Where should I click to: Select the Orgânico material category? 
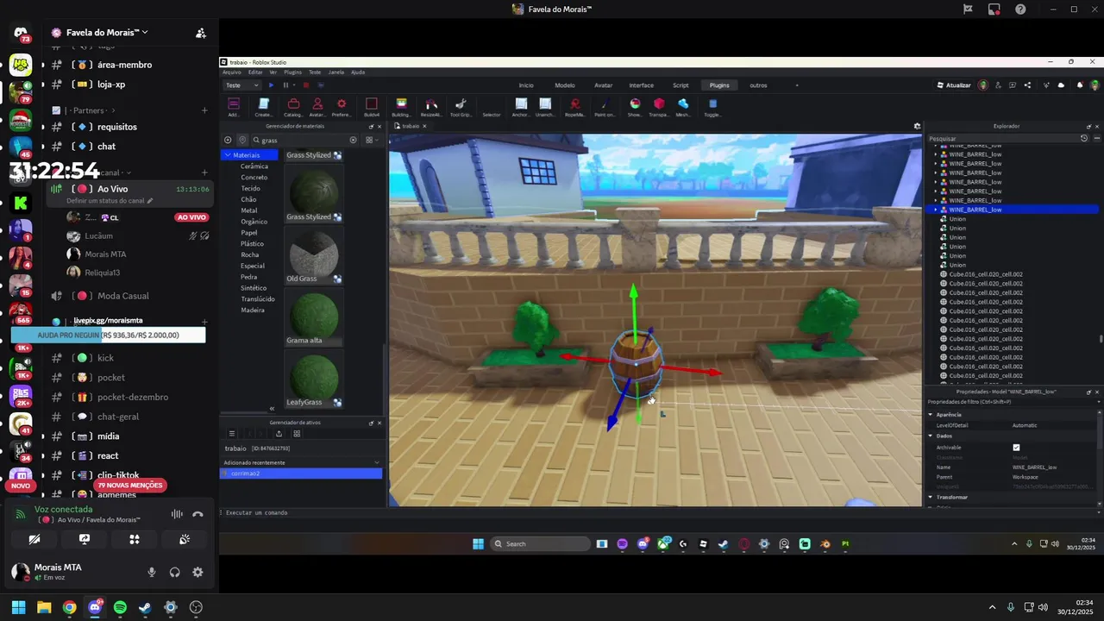point(254,222)
